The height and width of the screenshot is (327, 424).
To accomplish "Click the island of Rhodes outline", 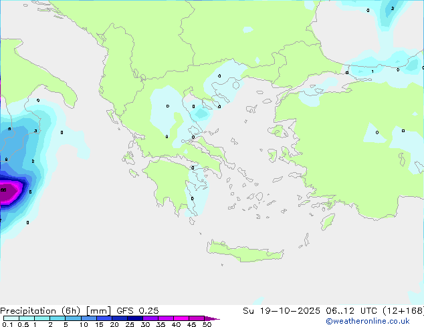I will click(328, 222).
